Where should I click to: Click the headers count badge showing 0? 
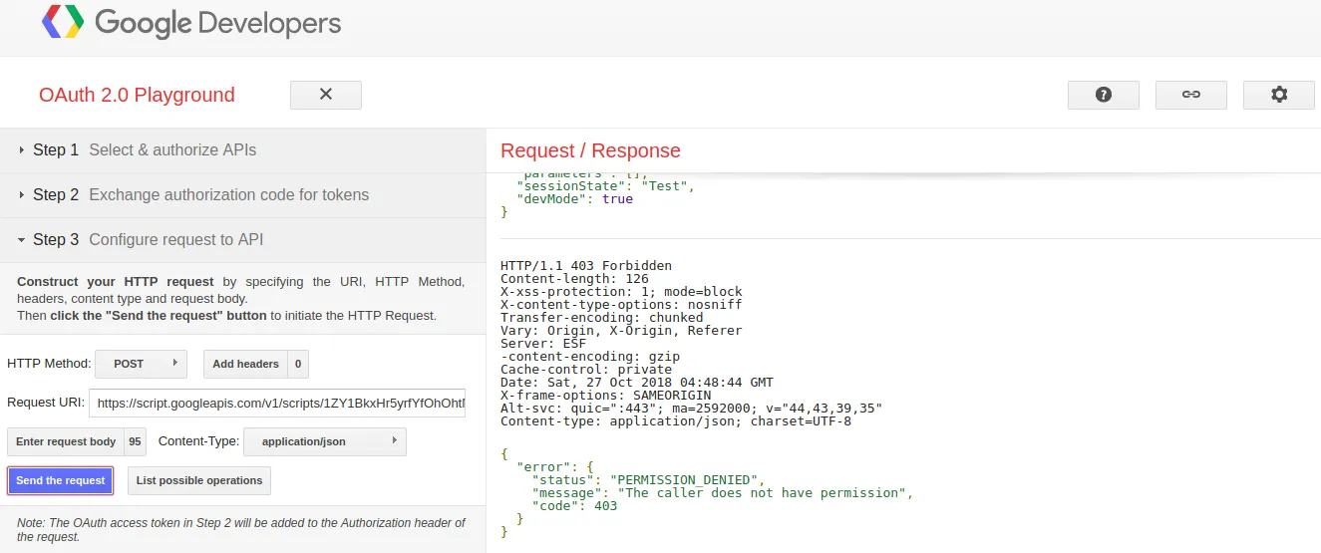[x=298, y=364]
